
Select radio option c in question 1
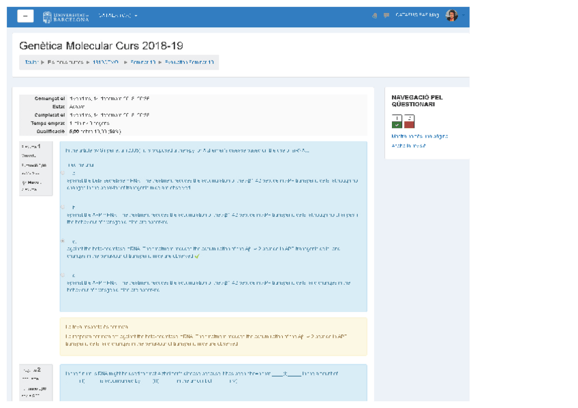click(63, 241)
